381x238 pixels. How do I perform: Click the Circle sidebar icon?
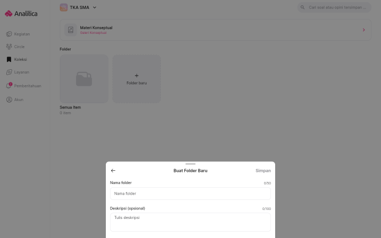9,47
